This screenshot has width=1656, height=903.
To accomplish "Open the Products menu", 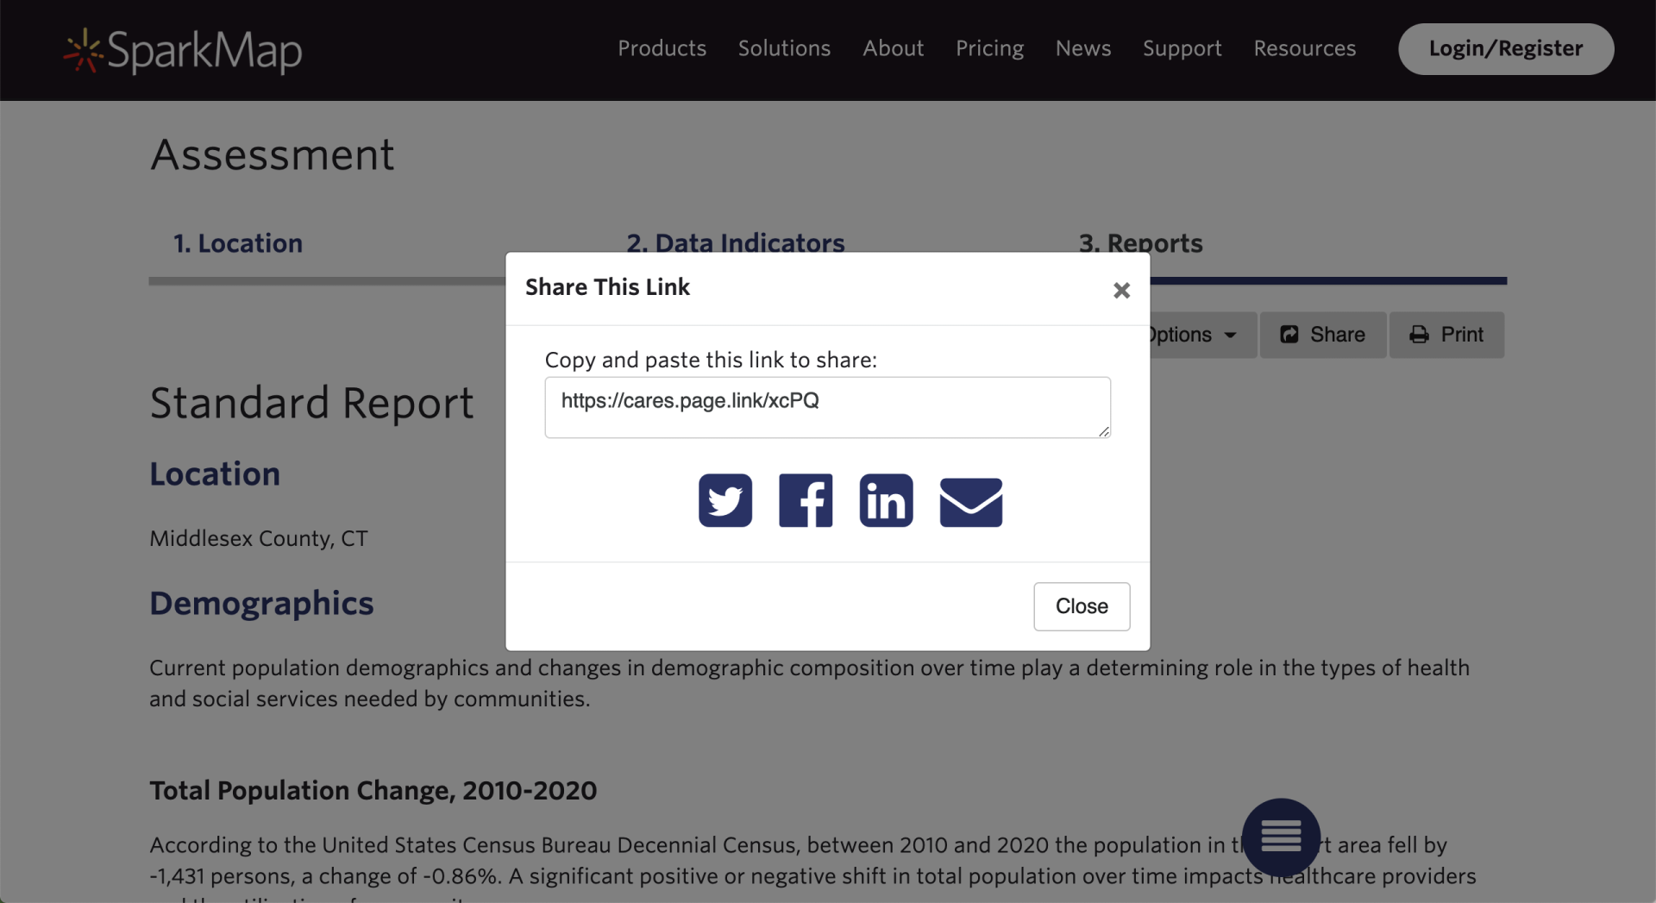I will tap(662, 48).
